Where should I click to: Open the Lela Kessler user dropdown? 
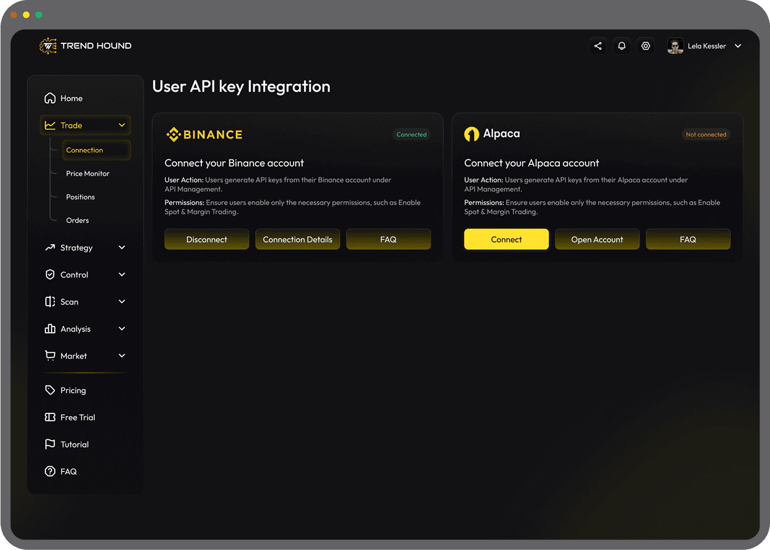738,46
